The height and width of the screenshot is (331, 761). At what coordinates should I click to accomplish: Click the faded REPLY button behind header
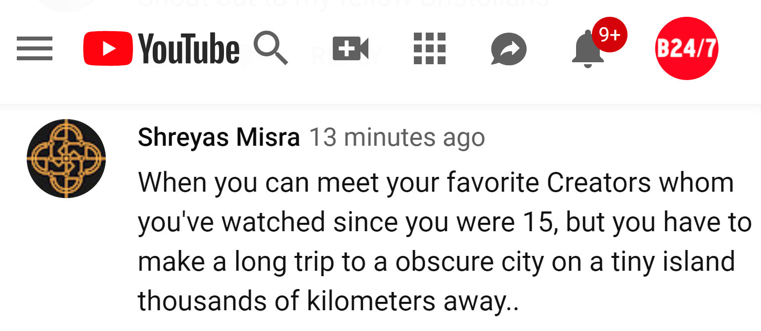tap(346, 55)
